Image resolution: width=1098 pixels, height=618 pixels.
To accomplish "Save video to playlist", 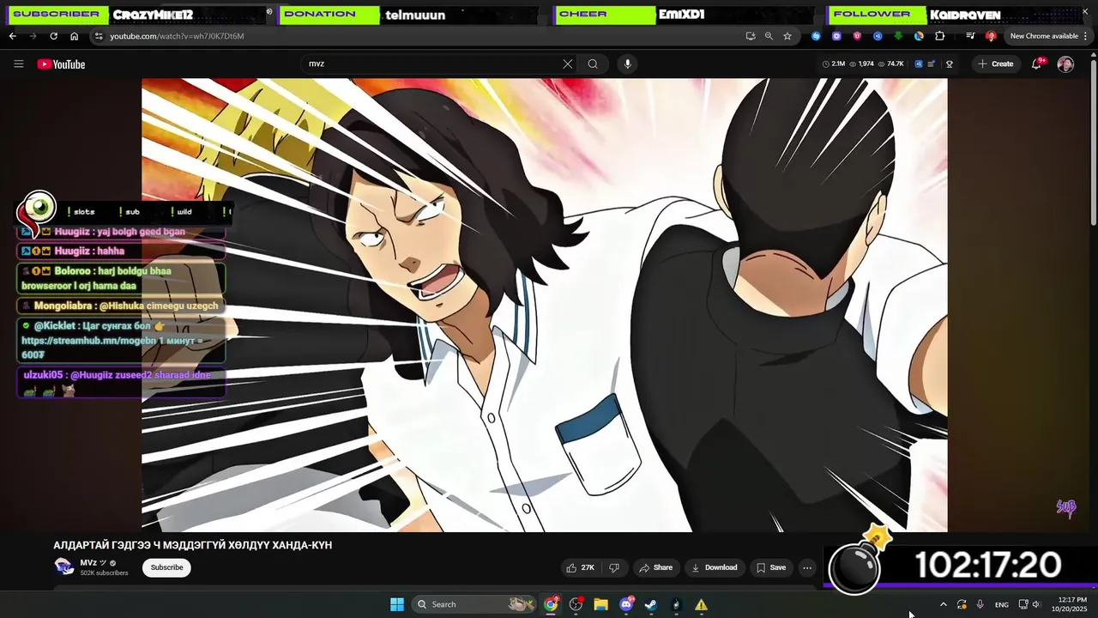I will click(x=770, y=567).
